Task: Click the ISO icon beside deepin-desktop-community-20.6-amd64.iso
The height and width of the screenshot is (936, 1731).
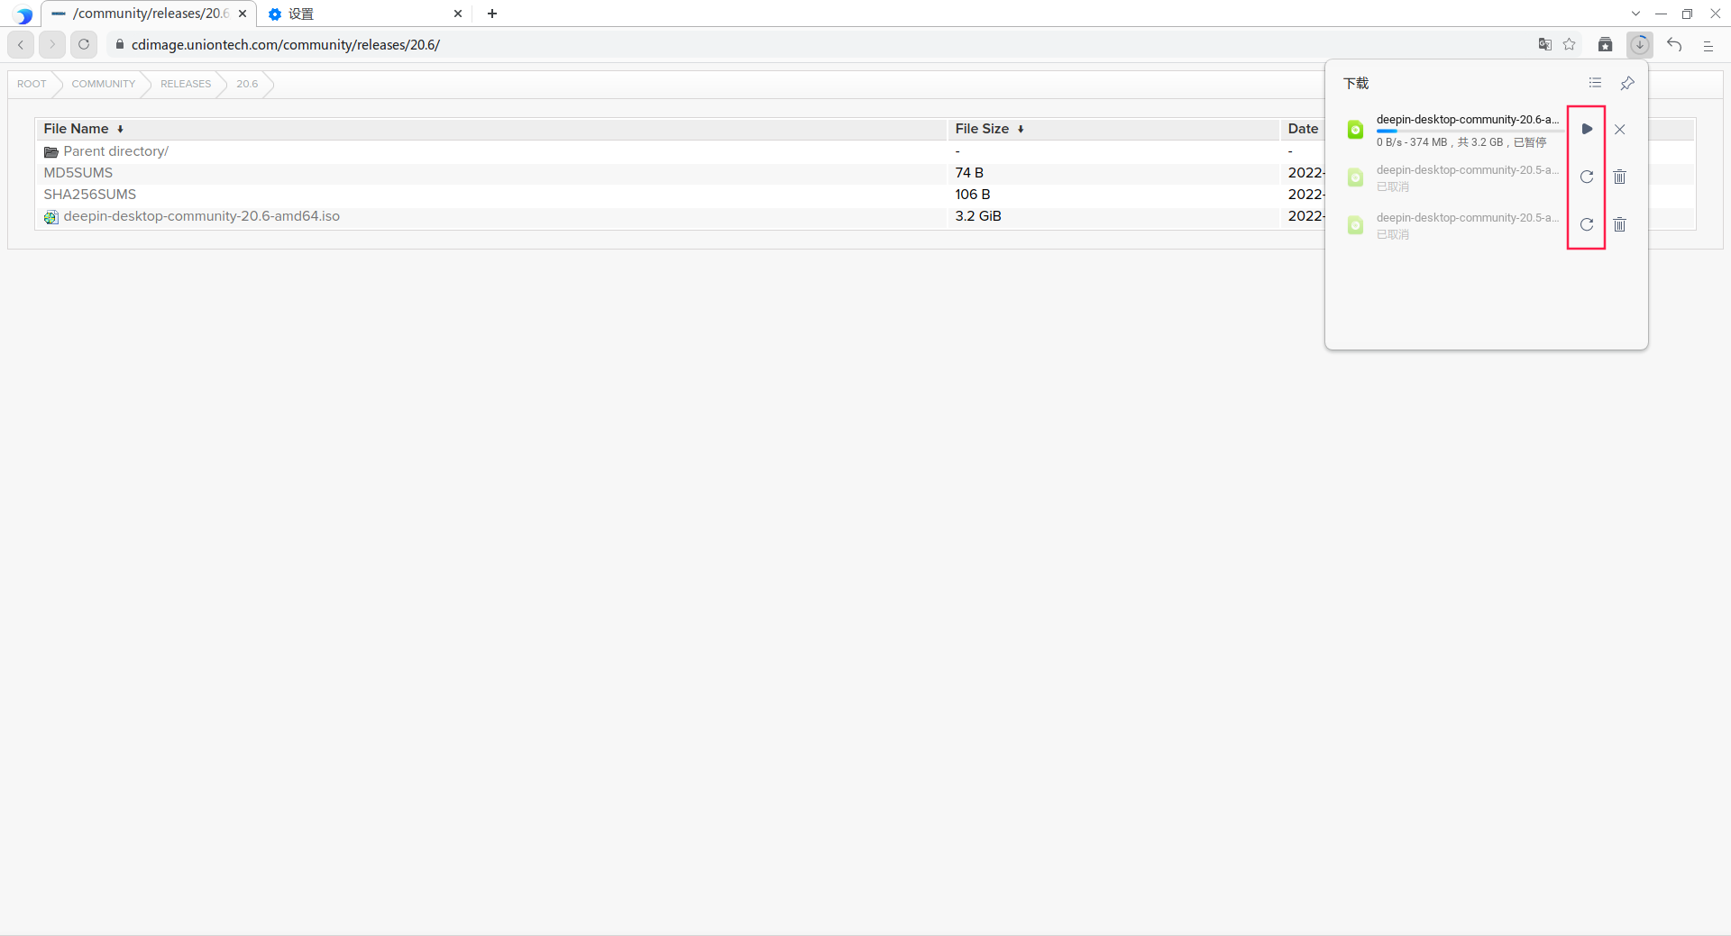Action: 51,217
